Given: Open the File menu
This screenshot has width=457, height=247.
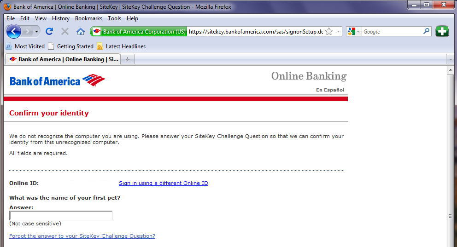Looking at the screenshot, I should click(x=11, y=18).
